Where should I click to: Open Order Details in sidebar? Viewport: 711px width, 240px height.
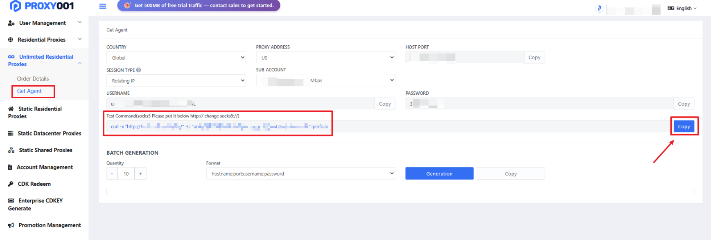[33, 79]
